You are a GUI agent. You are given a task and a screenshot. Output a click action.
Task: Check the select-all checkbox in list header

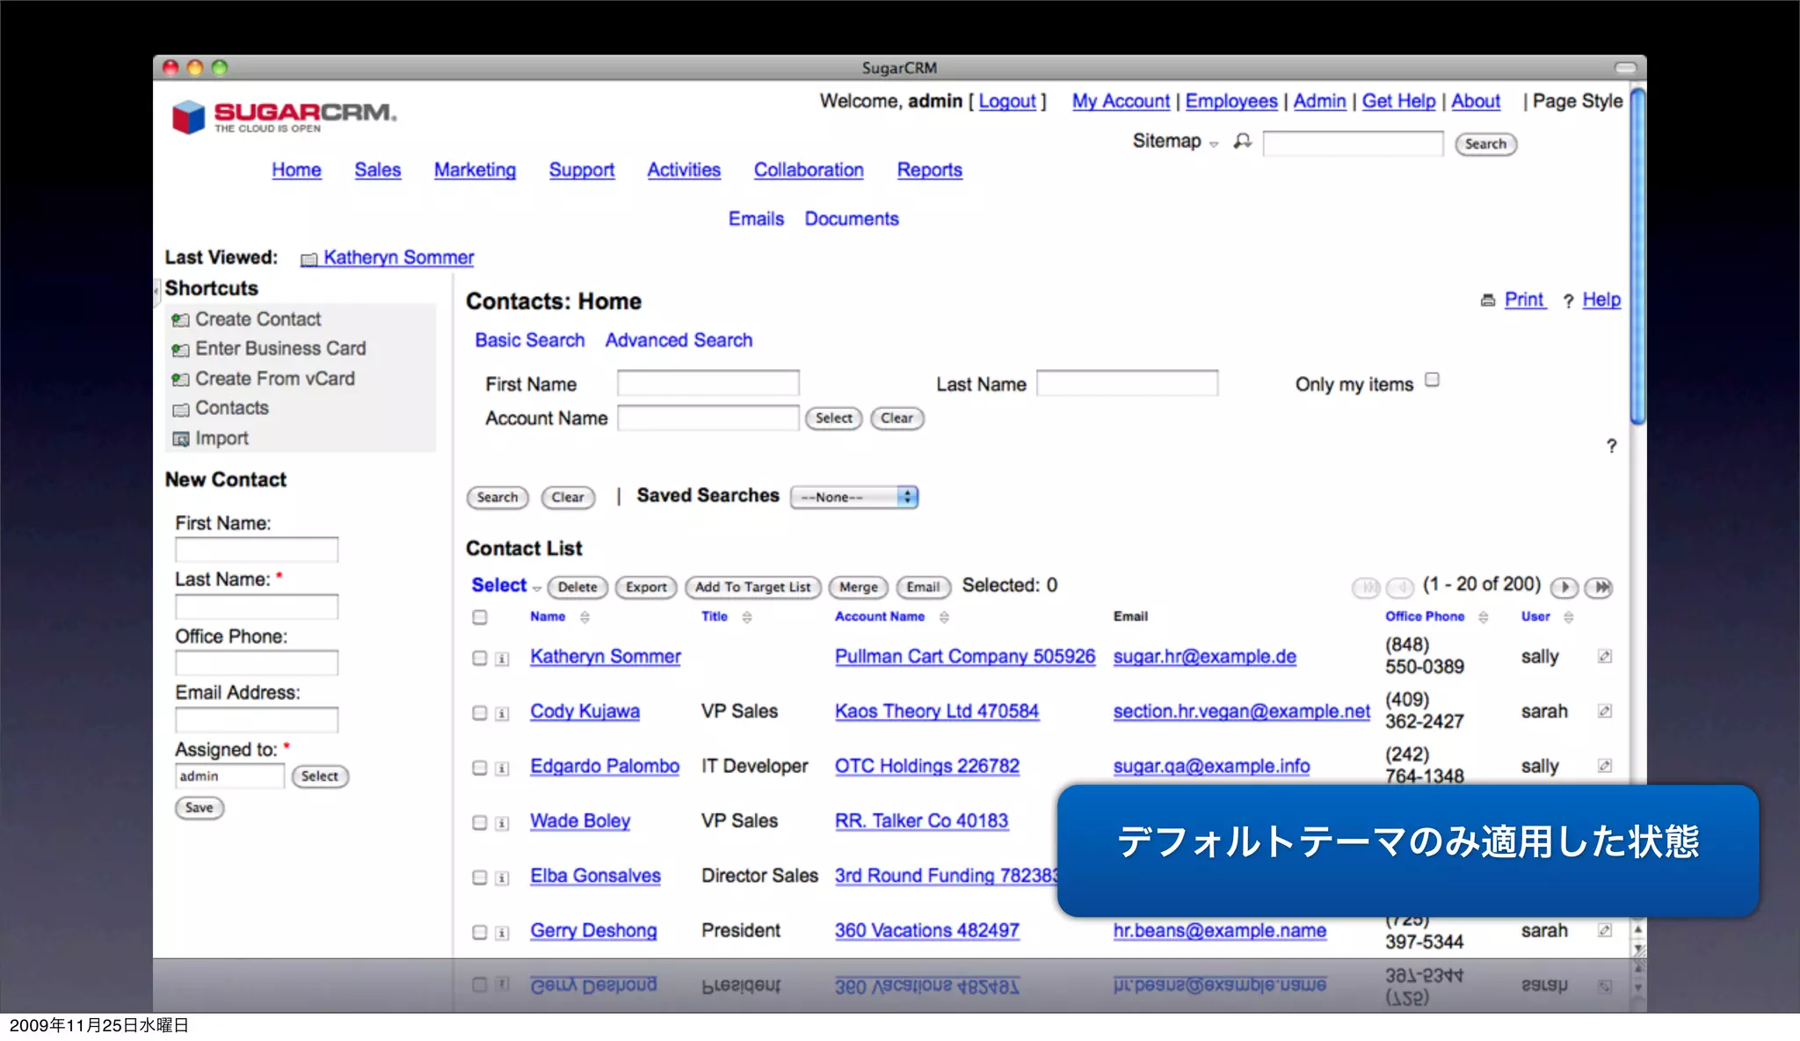point(480,617)
